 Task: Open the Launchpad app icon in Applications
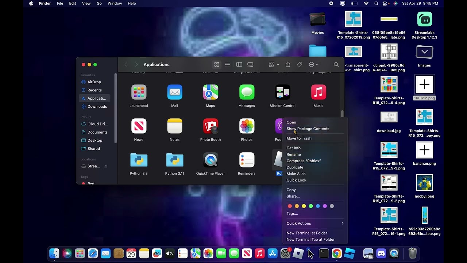click(139, 92)
